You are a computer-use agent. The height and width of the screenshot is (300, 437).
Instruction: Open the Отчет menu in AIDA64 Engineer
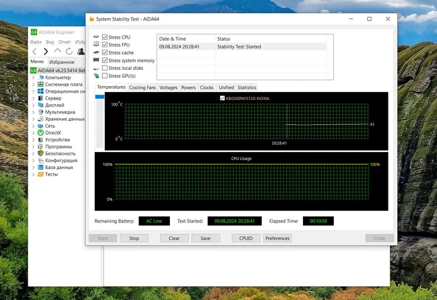point(65,42)
